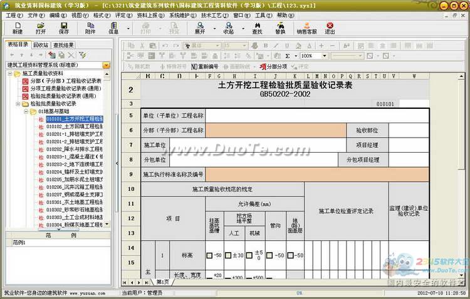The width and height of the screenshot is (470, 299).
Task: Tick the -50 checkbox under 地(路)面基层
Action: tap(290, 255)
